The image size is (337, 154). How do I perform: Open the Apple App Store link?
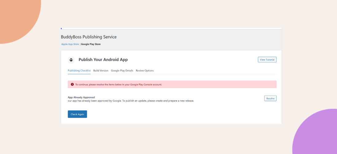(70, 44)
